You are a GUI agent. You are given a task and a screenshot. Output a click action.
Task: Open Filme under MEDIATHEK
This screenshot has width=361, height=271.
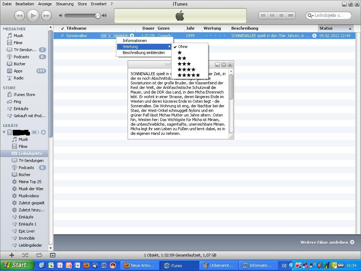[x=18, y=43]
